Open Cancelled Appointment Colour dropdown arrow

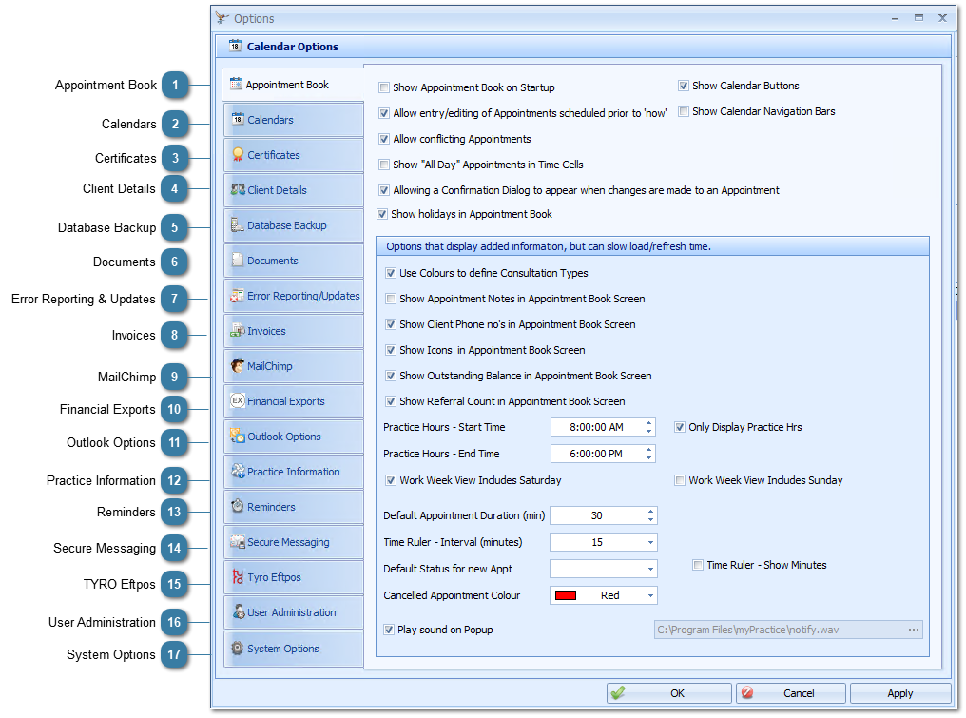pos(650,595)
